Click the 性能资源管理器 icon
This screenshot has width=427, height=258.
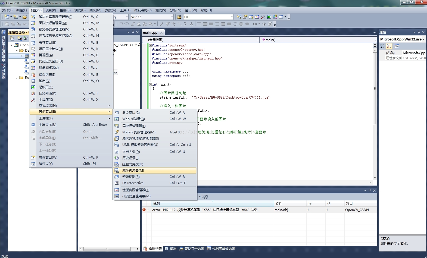coord(117,190)
